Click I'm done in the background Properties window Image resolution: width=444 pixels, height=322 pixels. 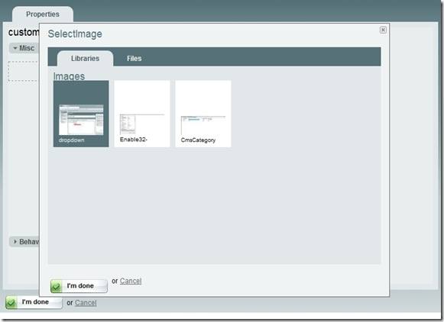(34, 302)
